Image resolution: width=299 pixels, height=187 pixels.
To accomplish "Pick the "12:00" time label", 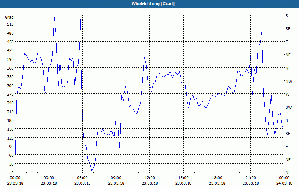I will 150,178.
